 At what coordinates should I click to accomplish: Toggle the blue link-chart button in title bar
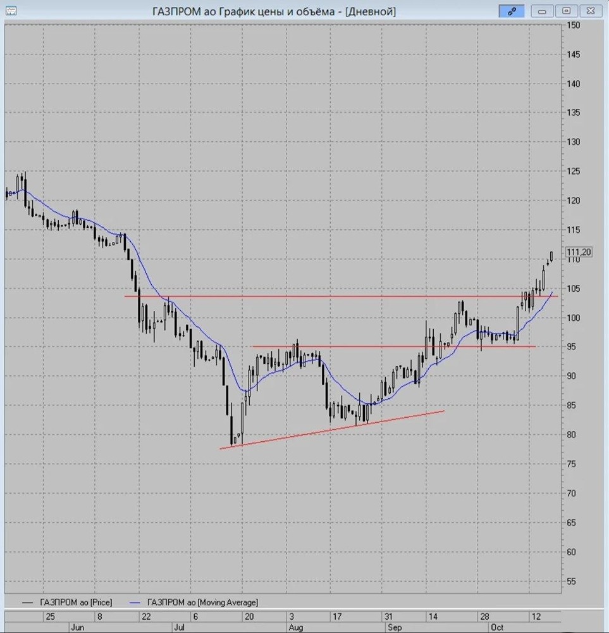(512, 11)
